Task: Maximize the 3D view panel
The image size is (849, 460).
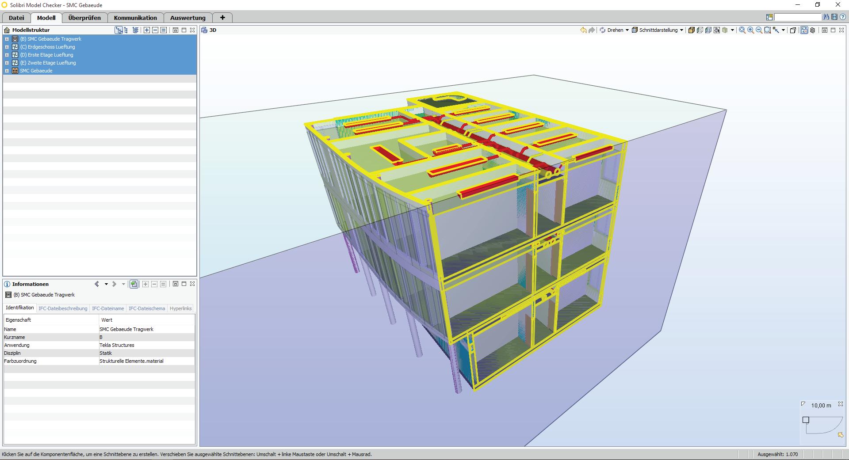Action: 833,30
